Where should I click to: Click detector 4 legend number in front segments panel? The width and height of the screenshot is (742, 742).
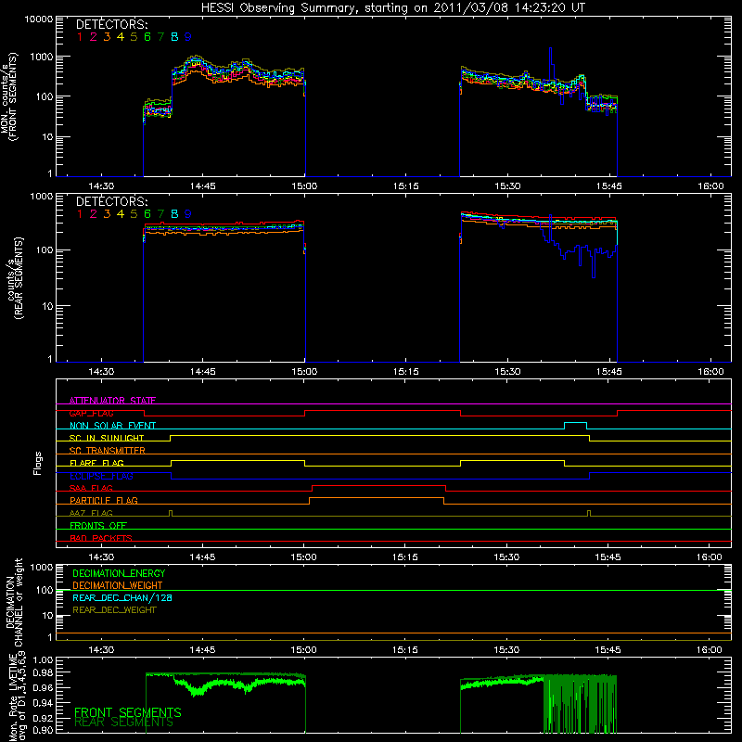tap(121, 37)
